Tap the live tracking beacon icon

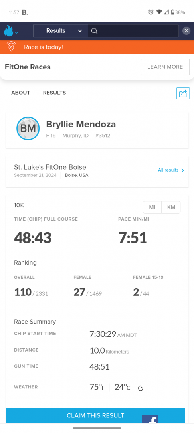point(11,47)
